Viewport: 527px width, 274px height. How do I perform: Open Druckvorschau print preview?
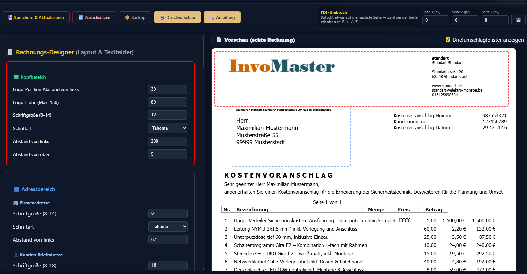coord(177,17)
